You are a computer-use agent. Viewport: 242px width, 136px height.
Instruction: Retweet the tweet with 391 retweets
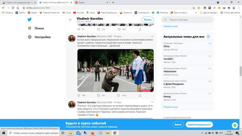pos(98,96)
